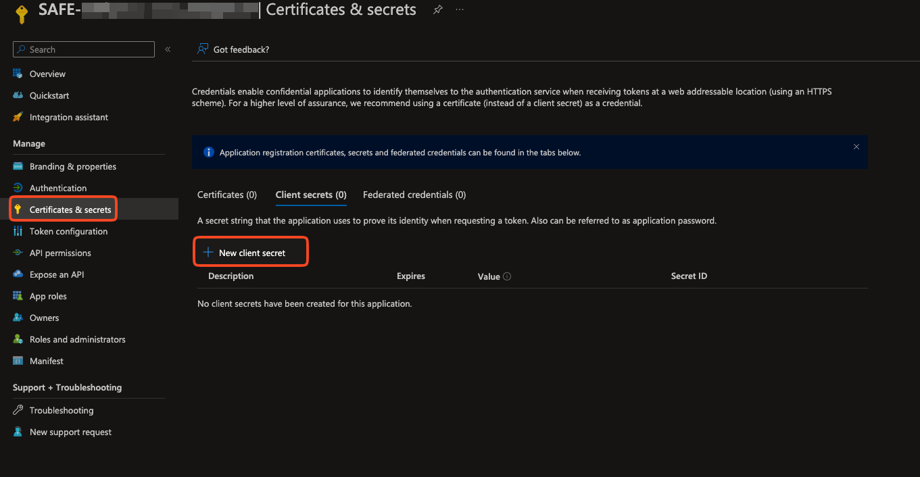
Task: Click the feedback person icon
Action: point(202,49)
